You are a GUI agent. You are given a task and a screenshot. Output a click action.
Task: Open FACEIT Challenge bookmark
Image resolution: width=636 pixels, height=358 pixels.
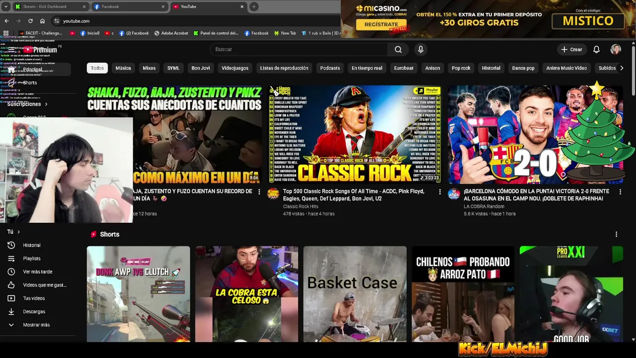(41, 33)
